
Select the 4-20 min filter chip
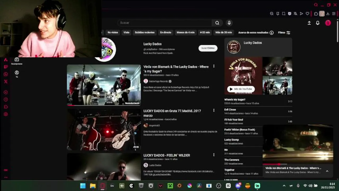(x=205, y=32)
